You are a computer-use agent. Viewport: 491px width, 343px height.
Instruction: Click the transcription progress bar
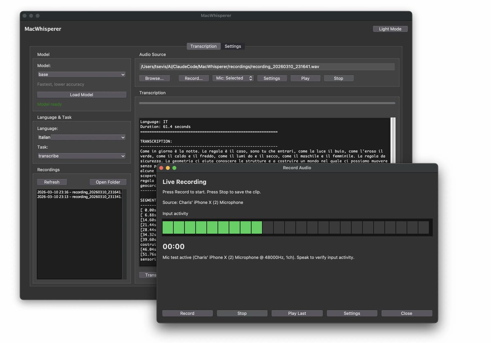tap(267, 103)
